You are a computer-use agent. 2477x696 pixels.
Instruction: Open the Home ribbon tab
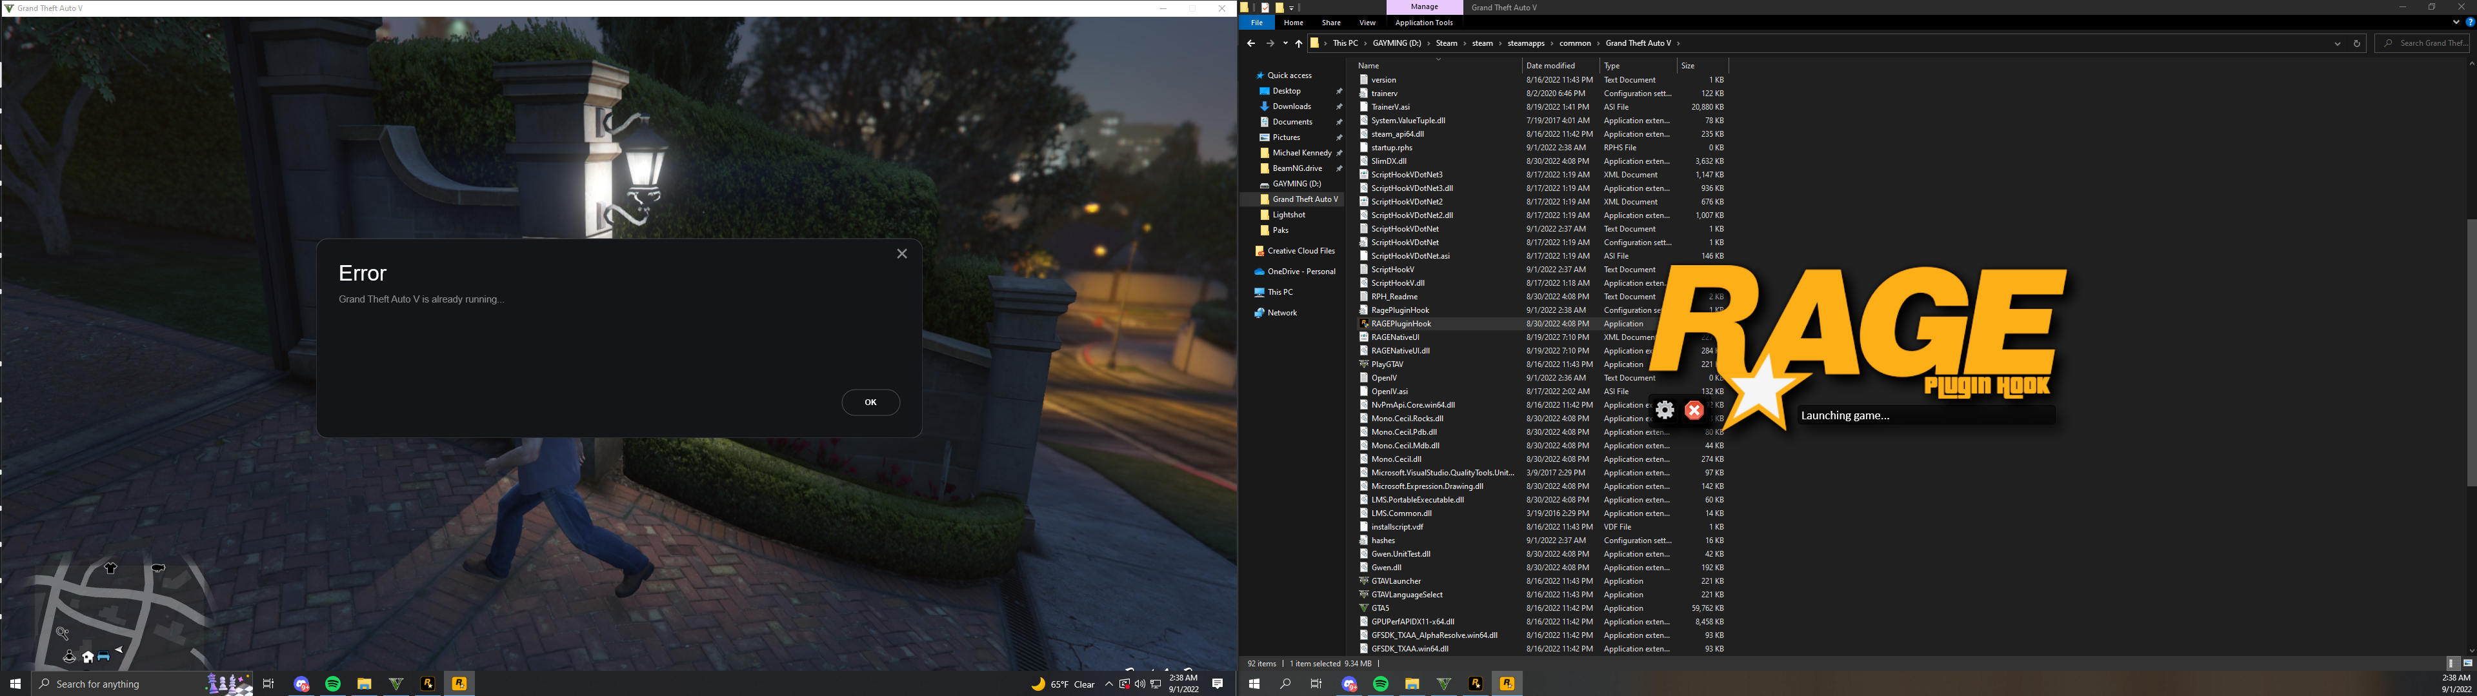point(1293,22)
